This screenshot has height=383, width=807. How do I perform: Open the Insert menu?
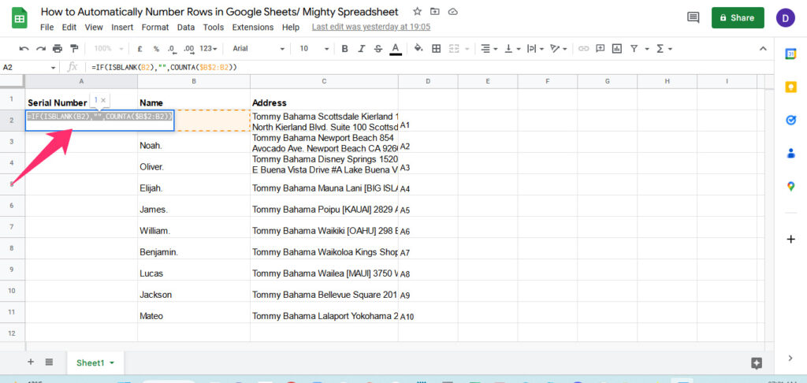coord(122,28)
